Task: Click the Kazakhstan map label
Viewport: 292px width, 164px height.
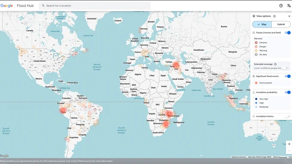Action: tap(199, 50)
